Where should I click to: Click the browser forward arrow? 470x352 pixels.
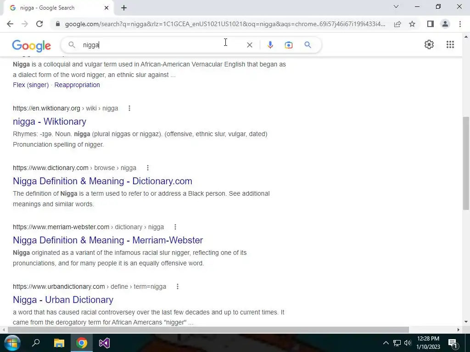point(25,24)
